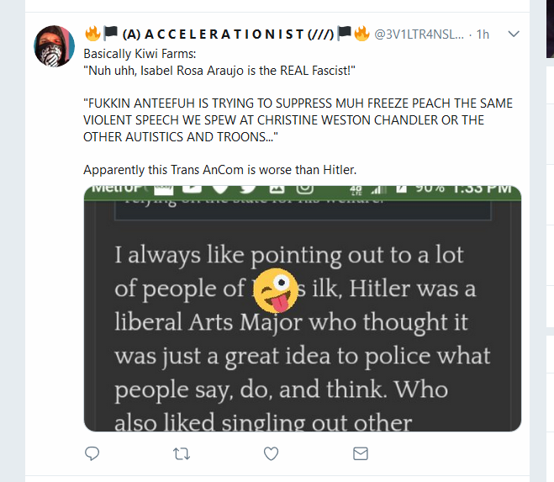Click the all-caps FUKKIN ANTEEFUH paragraph
The image size is (554, 482).
pos(298,120)
